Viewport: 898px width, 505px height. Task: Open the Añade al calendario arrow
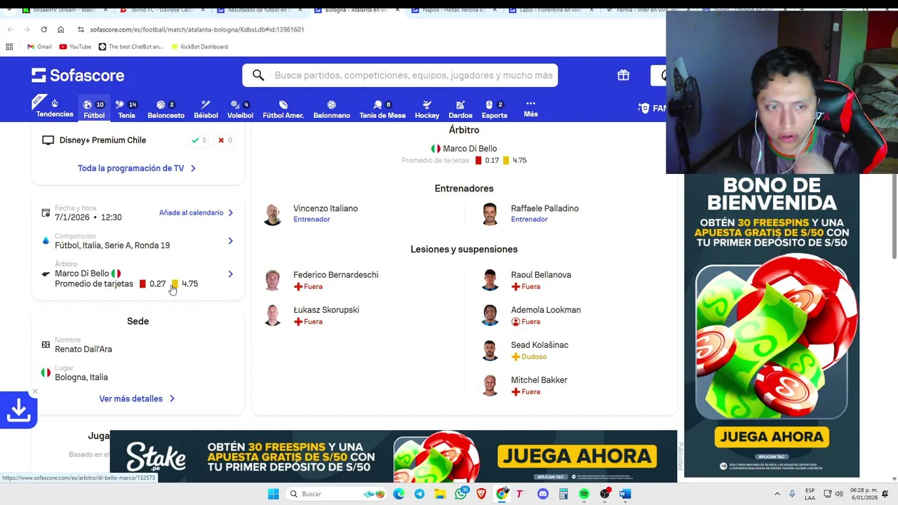point(230,213)
